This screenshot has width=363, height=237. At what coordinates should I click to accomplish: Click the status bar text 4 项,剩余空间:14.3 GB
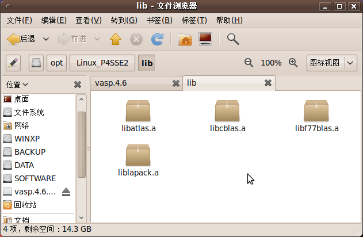pyautogui.click(x=47, y=229)
